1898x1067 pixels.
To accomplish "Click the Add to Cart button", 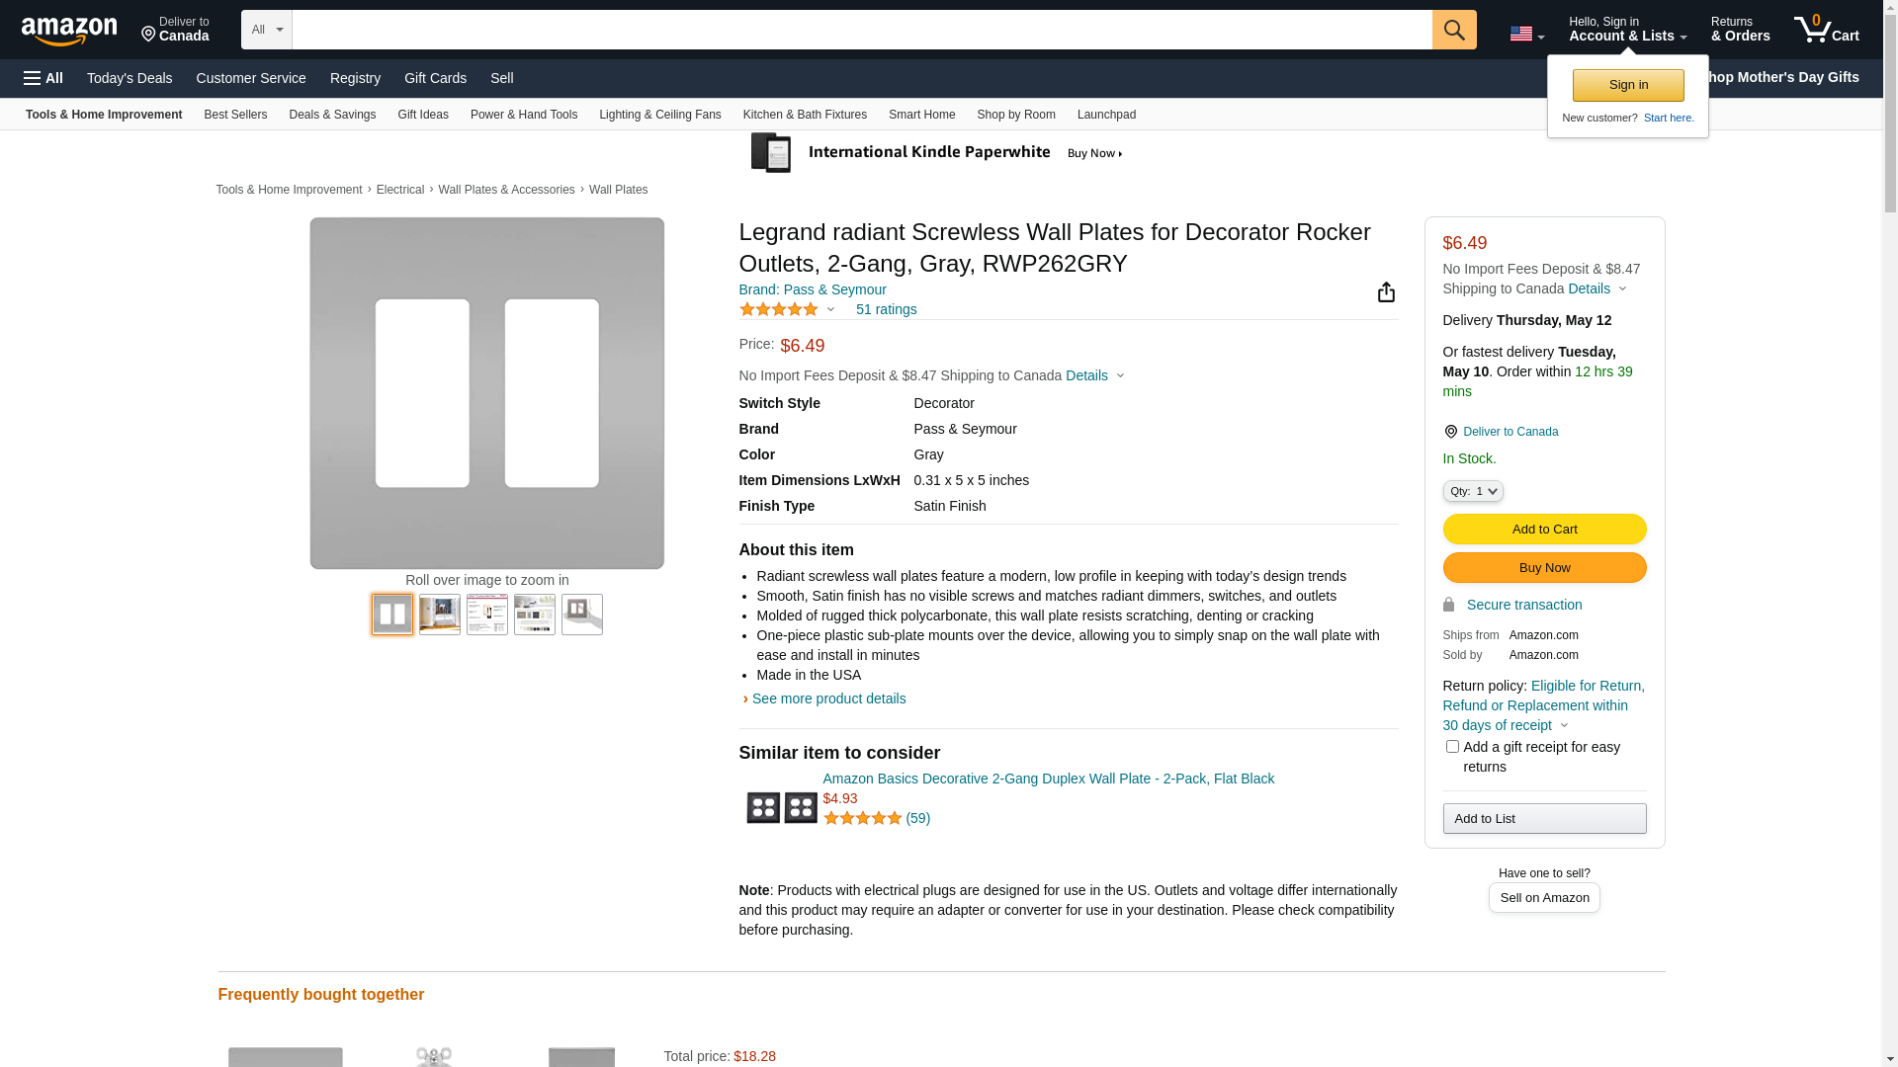I will 1543,530.
